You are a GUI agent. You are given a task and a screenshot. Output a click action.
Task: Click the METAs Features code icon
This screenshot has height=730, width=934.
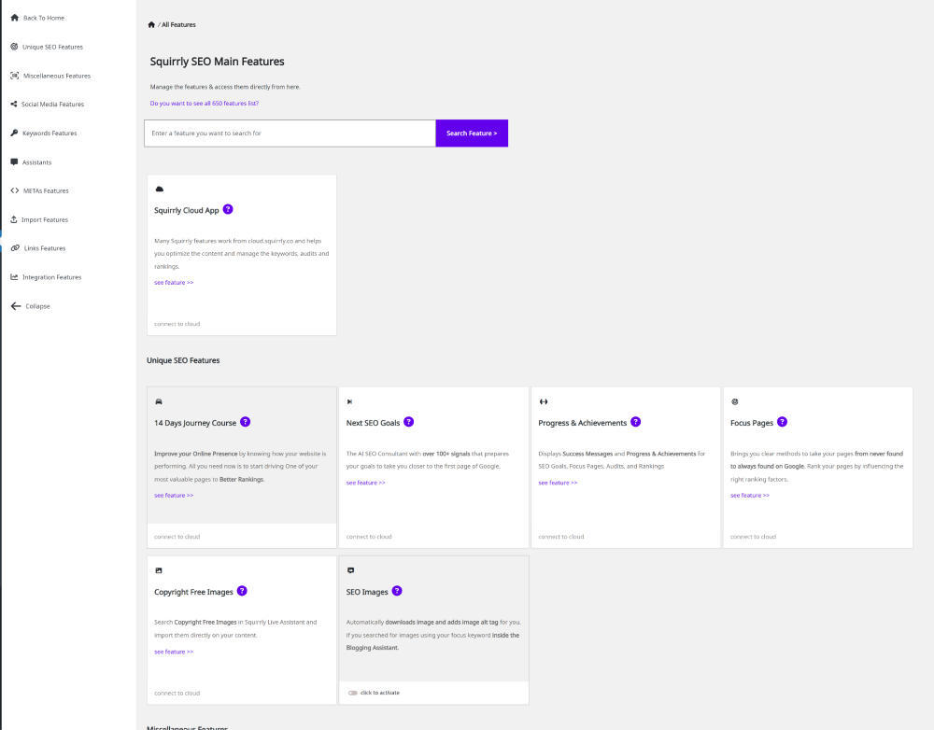pyautogui.click(x=14, y=190)
